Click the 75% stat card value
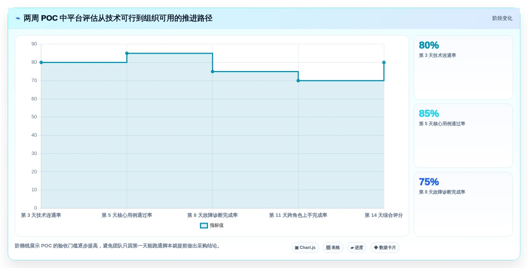The image size is (528, 268). [x=429, y=182]
